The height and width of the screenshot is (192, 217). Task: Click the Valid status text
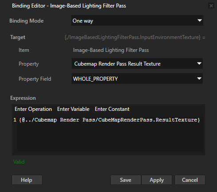19,162
